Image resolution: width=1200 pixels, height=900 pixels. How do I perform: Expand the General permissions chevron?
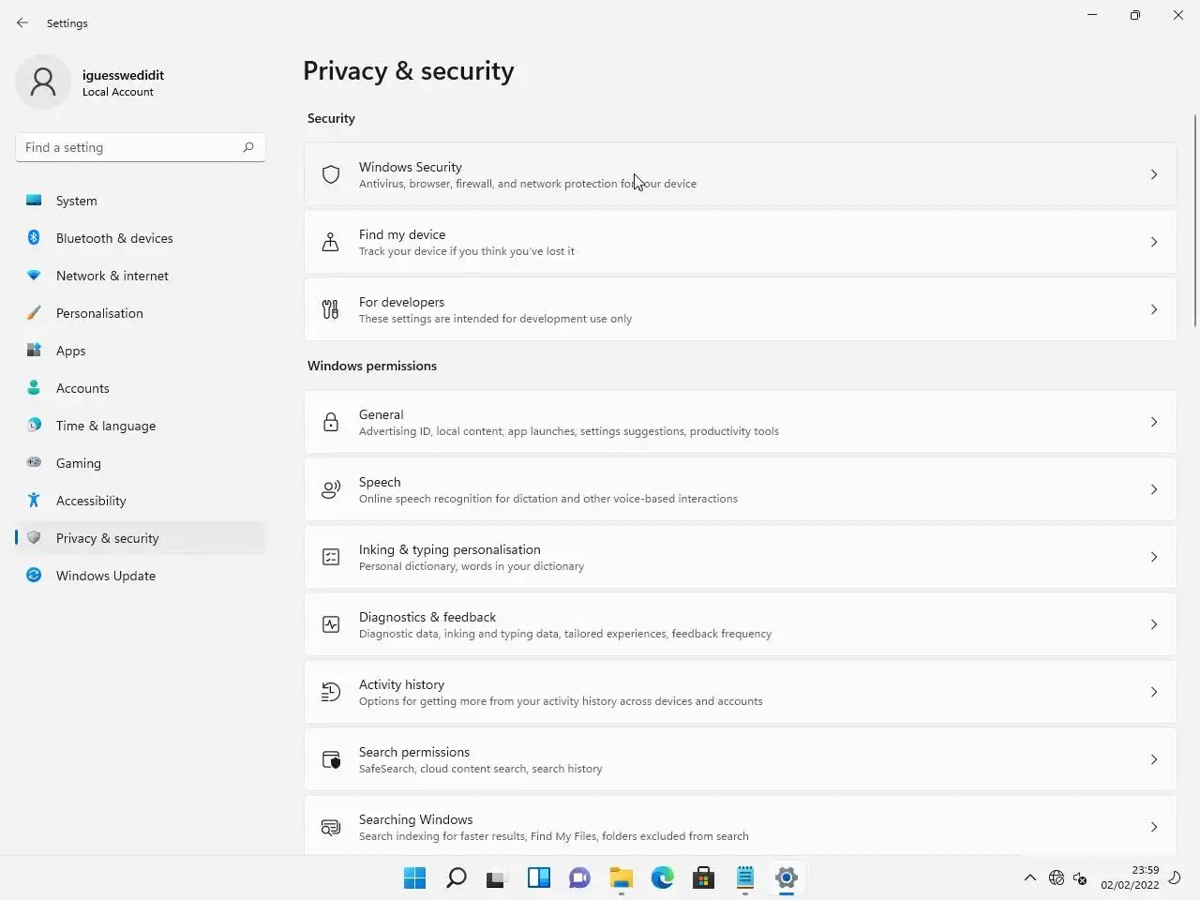click(x=1153, y=422)
